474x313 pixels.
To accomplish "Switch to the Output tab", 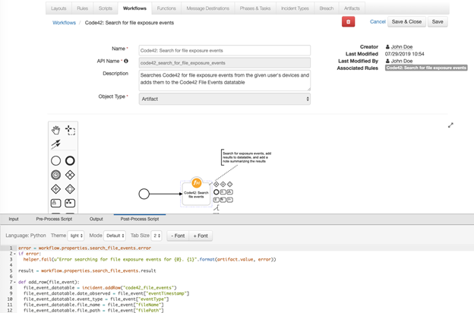I will tap(96, 219).
